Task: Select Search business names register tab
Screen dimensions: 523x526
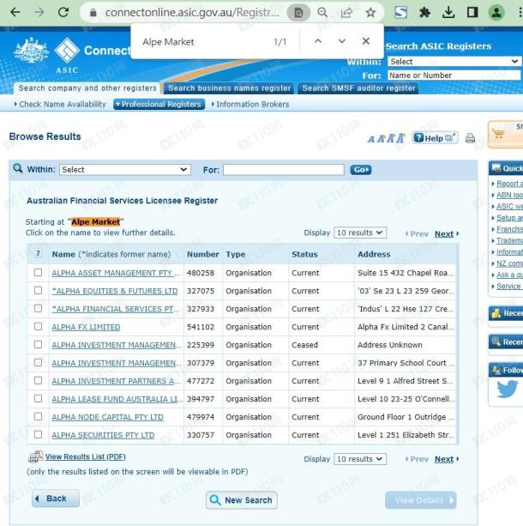Action: [x=229, y=88]
